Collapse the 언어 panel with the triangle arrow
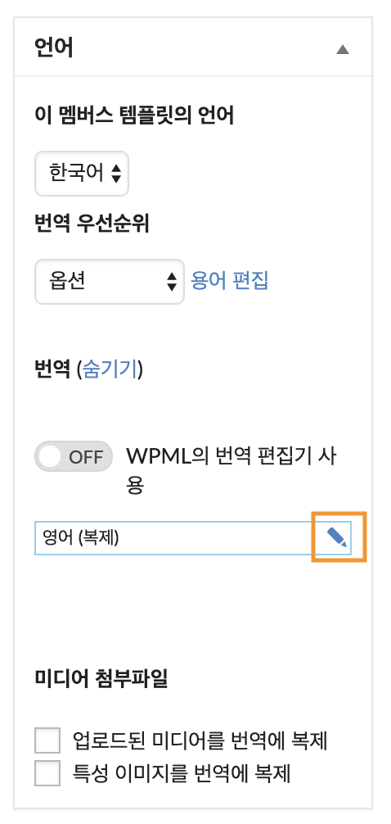Image resolution: width=391 pixels, height=824 pixels. coord(343,49)
